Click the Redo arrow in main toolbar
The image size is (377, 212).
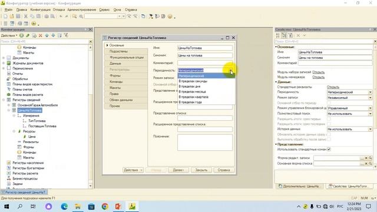point(67,16)
